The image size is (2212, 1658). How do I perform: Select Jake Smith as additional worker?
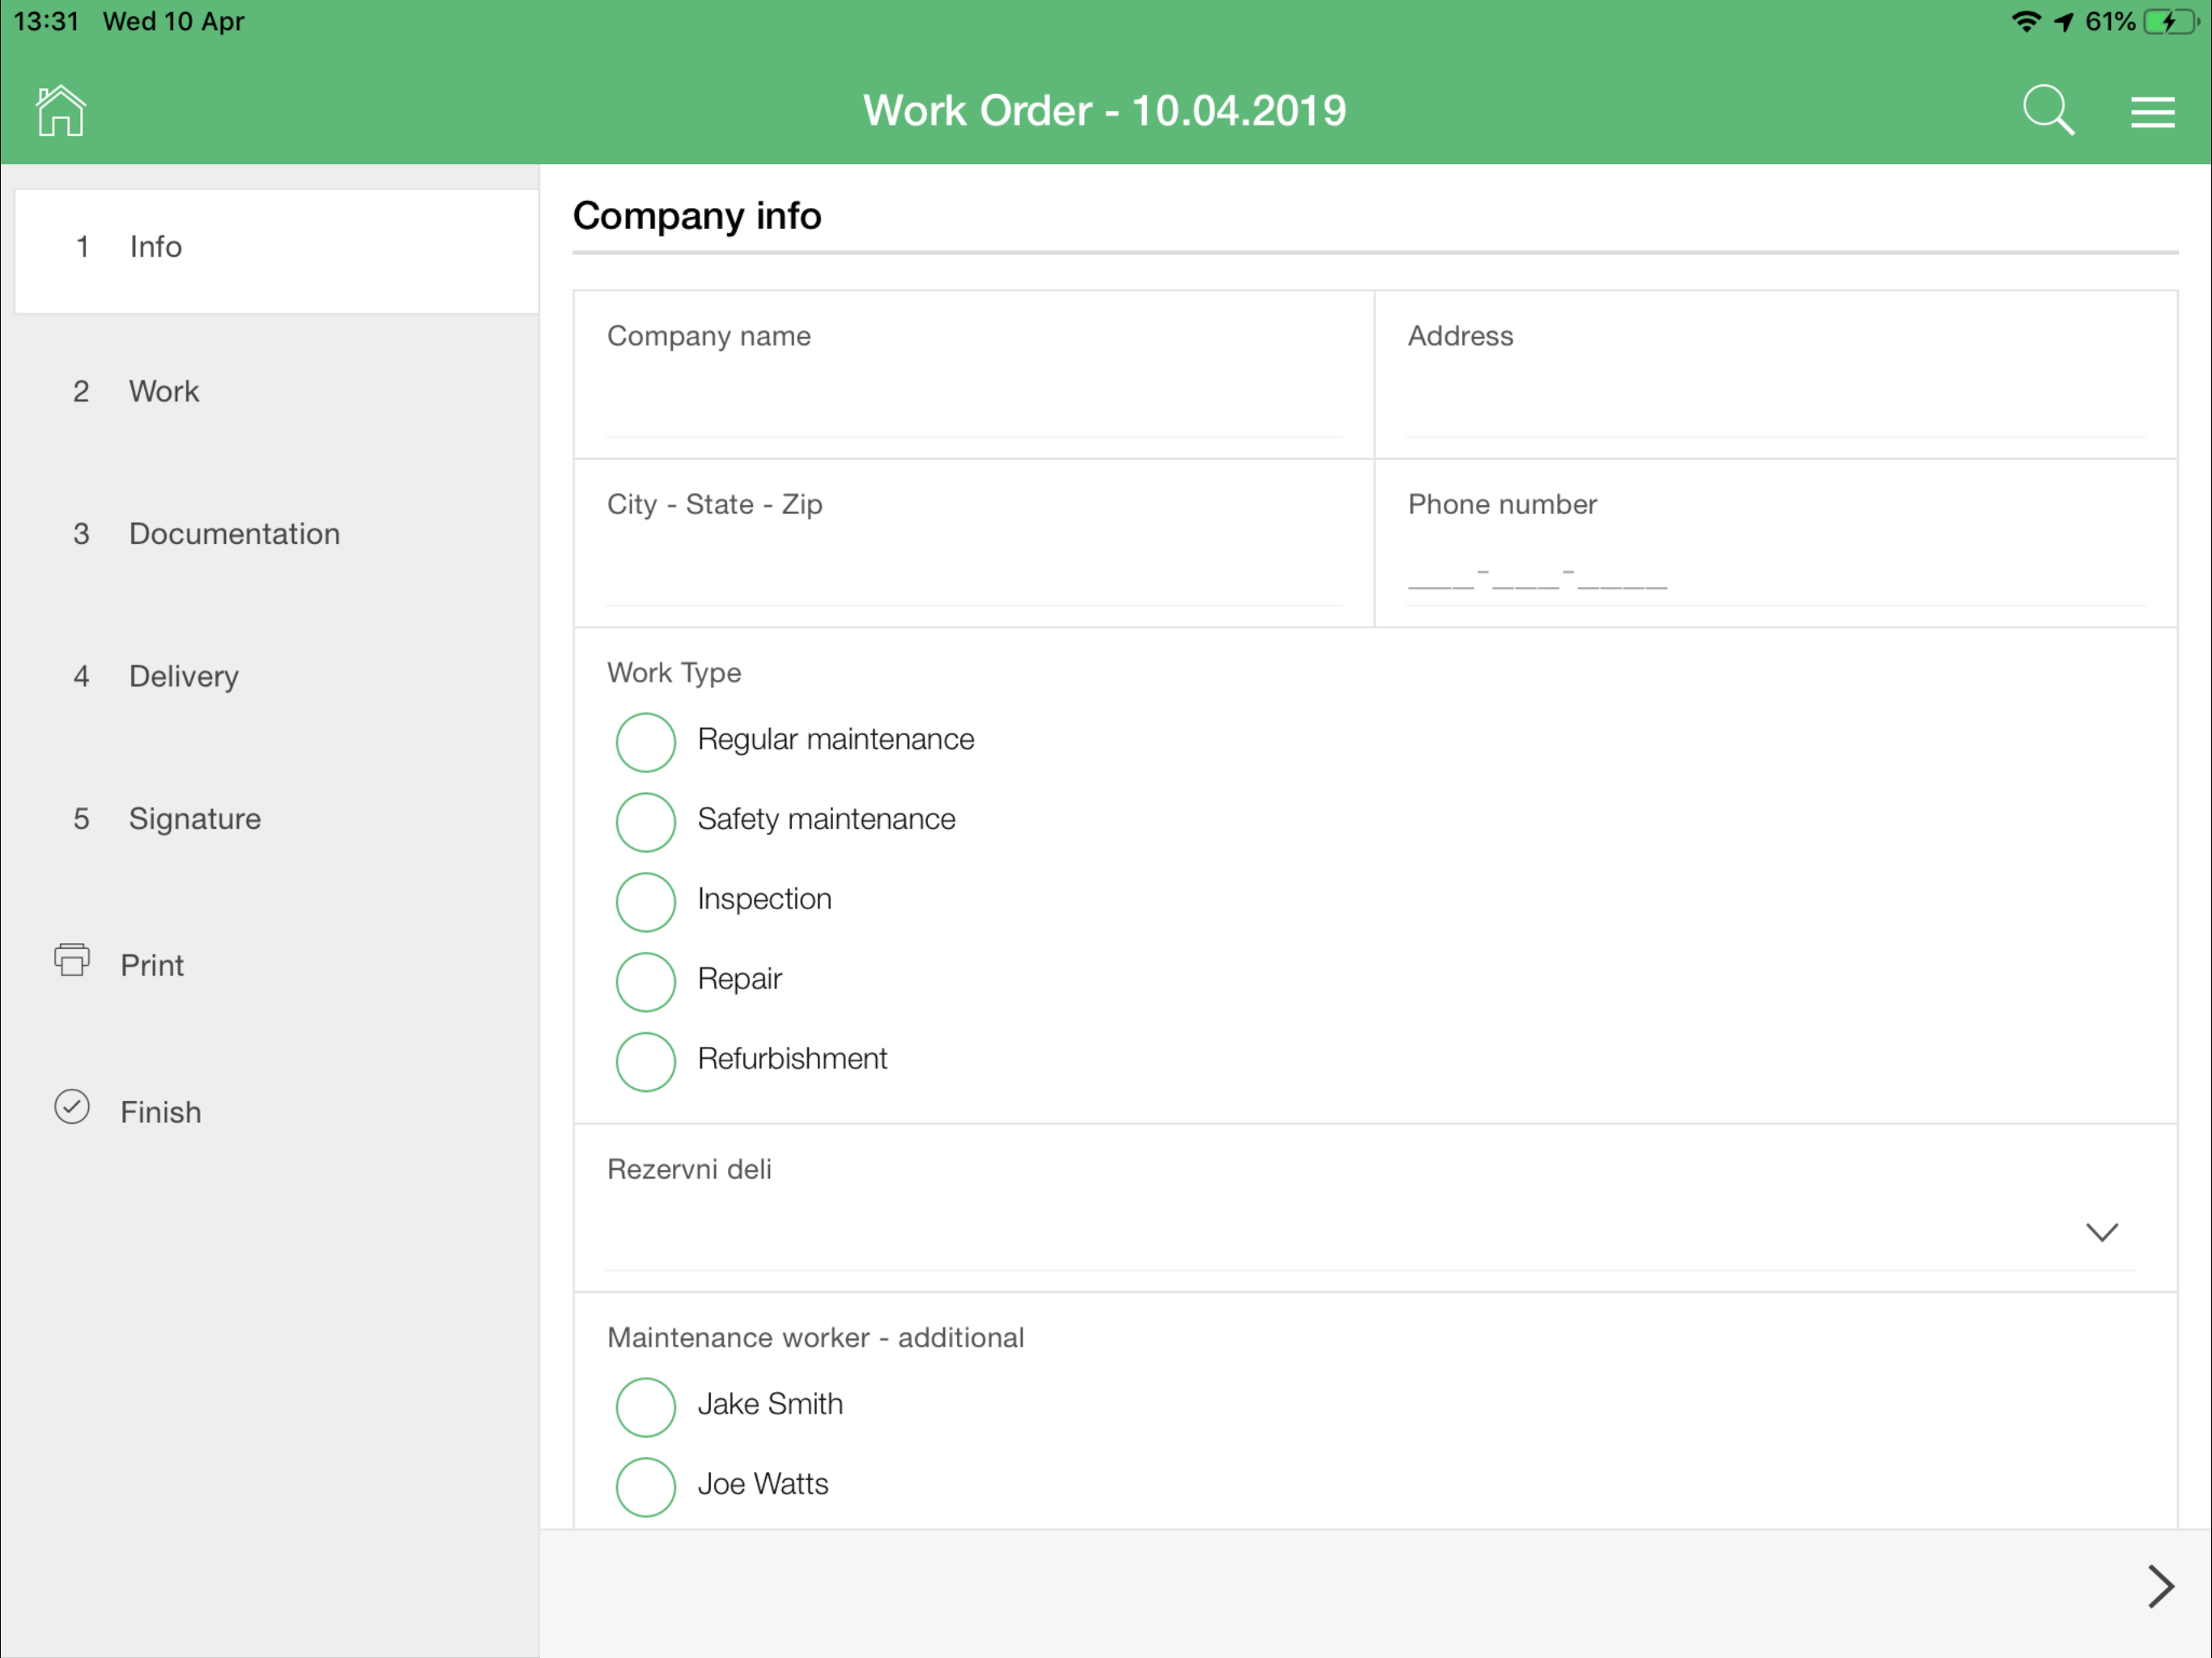click(x=645, y=1407)
